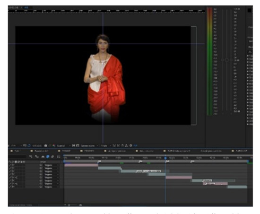Open first layer's Ninguno parent dropdown

point(51,165)
